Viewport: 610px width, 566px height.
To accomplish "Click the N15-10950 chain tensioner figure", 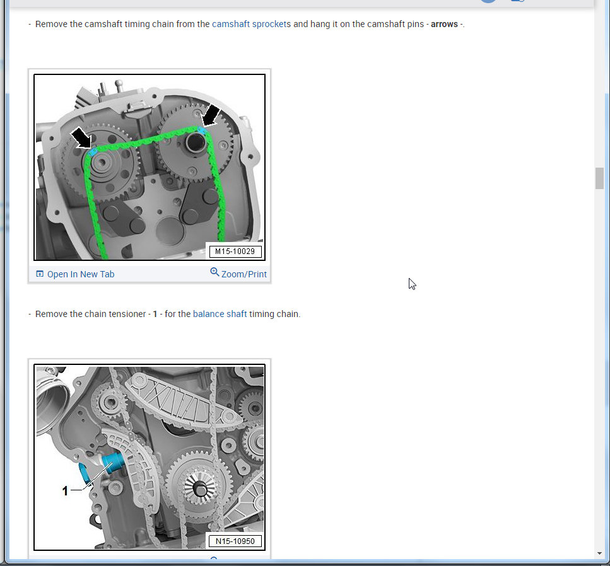I will pos(150,457).
